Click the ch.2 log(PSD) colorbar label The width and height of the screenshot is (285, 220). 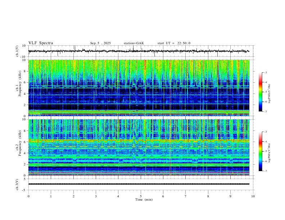point(270,153)
